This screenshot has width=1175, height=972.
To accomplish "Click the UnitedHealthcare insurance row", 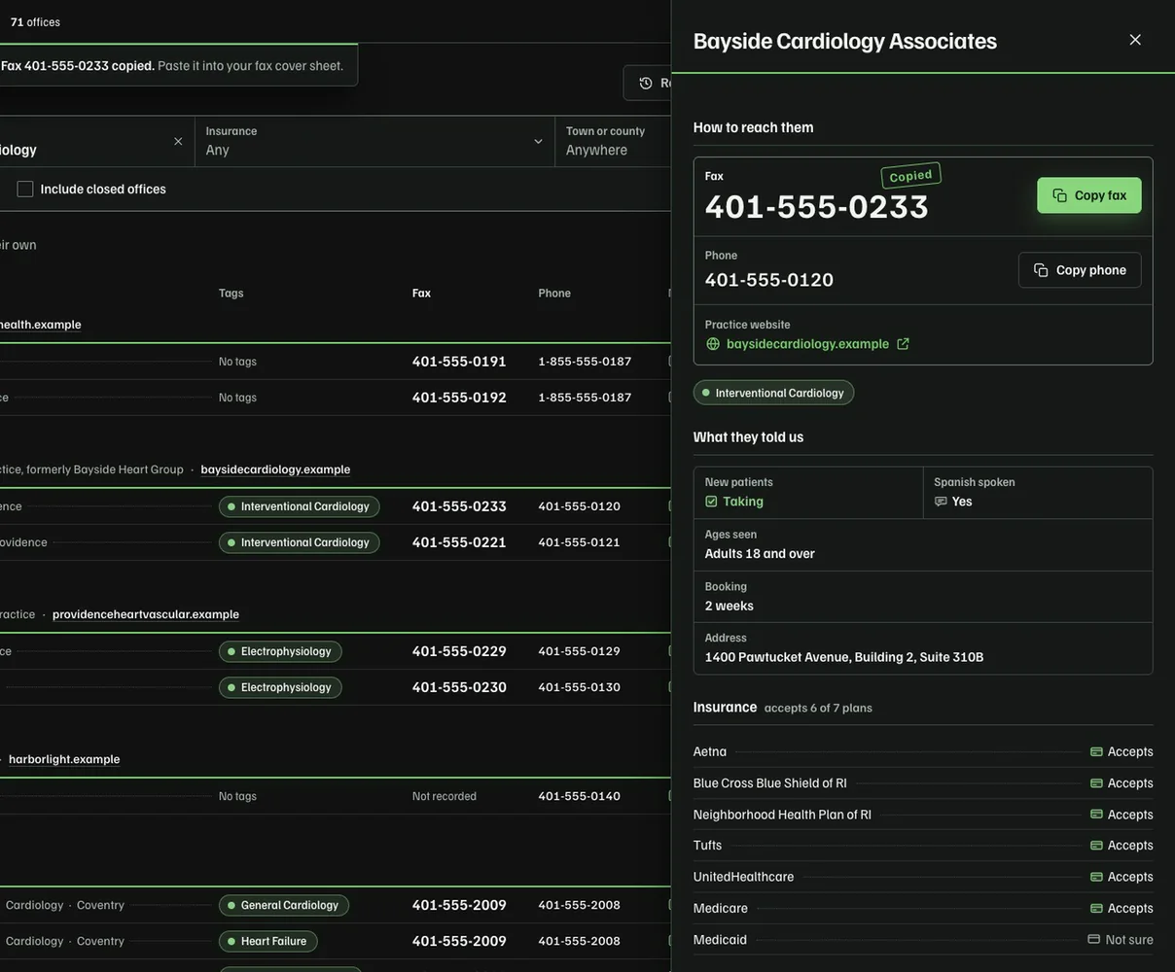I will click(x=923, y=877).
